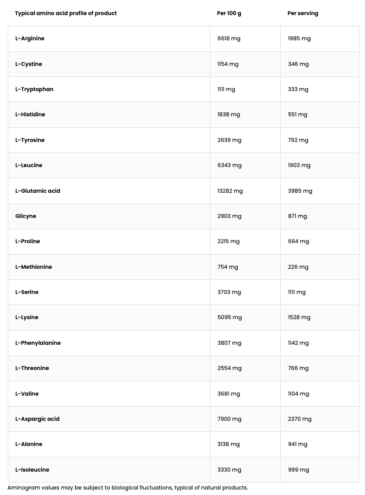Select the L-Cystine amino acid name
The image size is (365, 495).
coord(28,64)
